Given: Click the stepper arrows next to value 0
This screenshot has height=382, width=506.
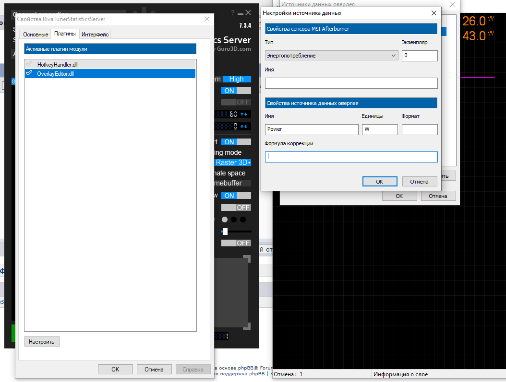Looking at the screenshot, I should (244, 126).
